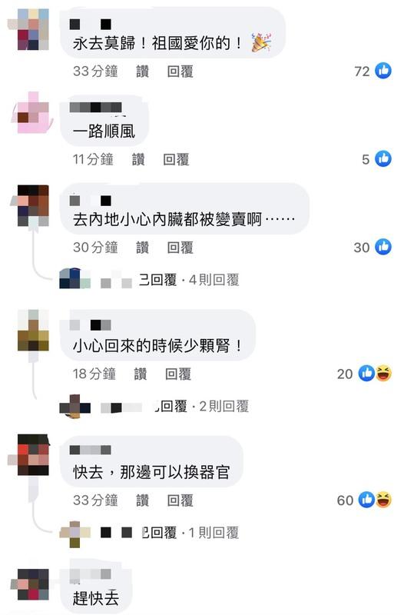Open the 11分鐘 timestamp on '一路順風' comment
This screenshot has height=615, width=404.
93,159
